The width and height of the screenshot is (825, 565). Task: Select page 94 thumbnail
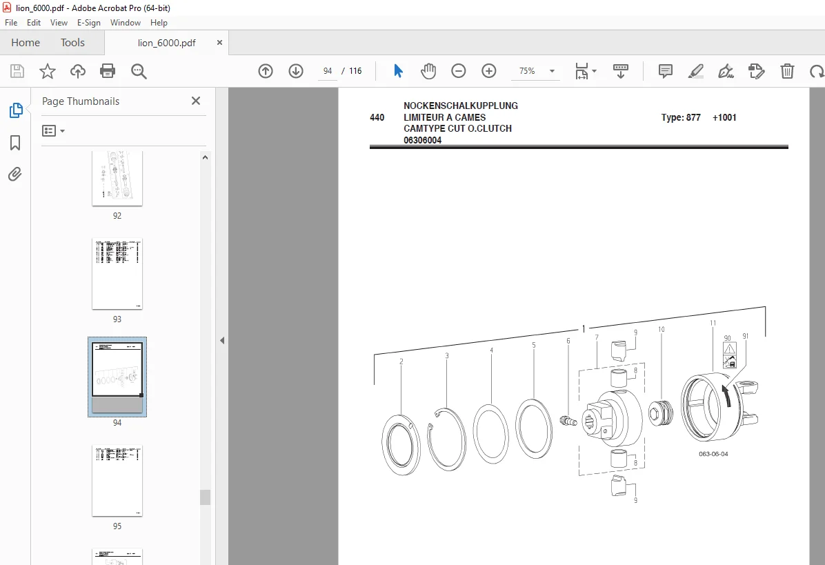point(117,377)
